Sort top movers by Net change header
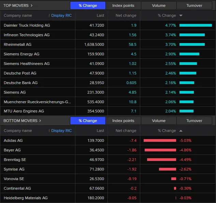 126,16
